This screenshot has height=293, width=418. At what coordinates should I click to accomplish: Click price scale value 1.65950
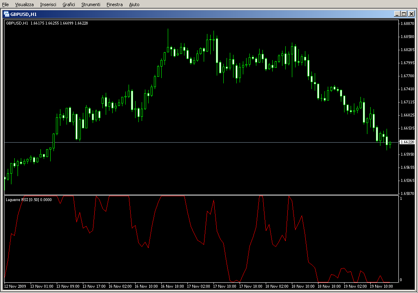coord(408,154)
